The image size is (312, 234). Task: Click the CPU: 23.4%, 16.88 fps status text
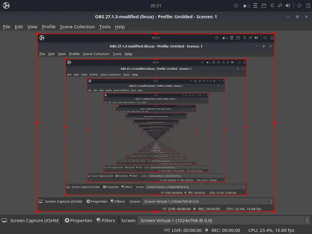click(271, 230)
